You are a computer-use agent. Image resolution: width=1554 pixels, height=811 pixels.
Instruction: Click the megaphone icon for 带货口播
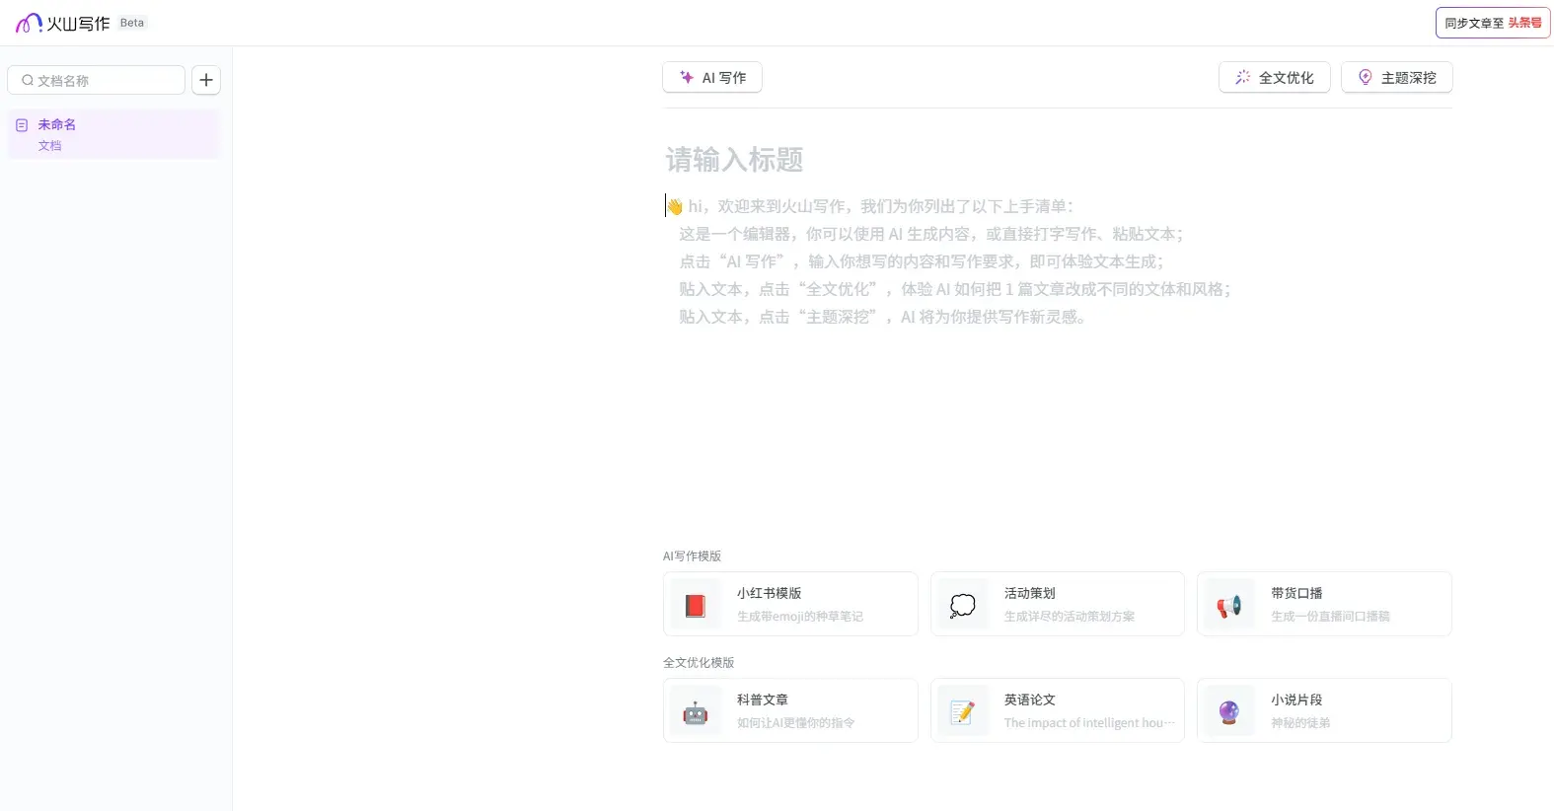1228,605
